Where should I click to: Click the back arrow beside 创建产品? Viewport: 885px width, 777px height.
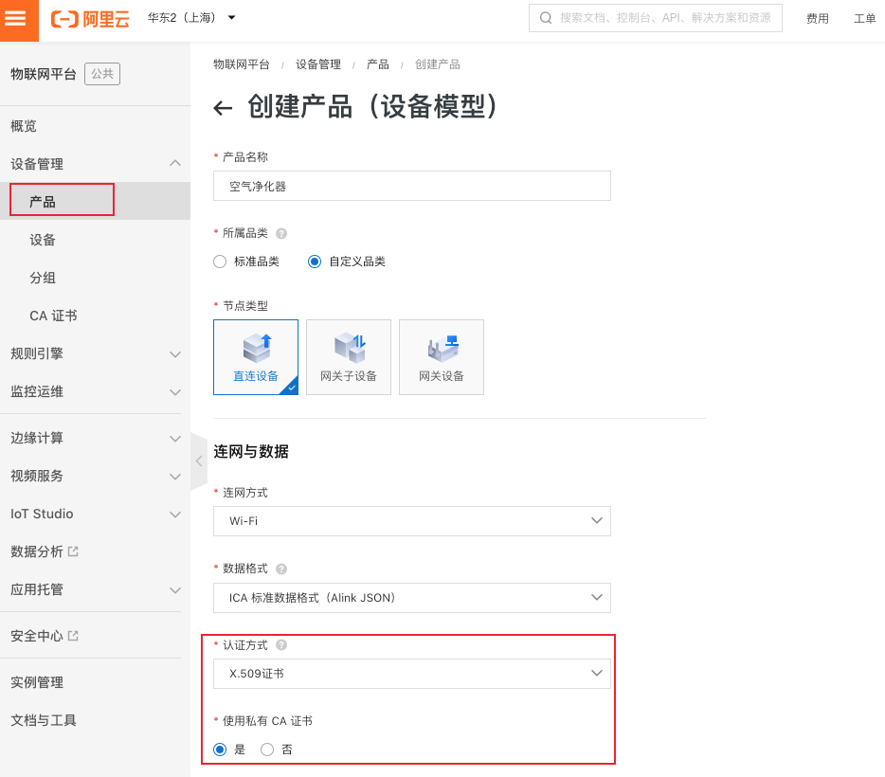(222, 107)
